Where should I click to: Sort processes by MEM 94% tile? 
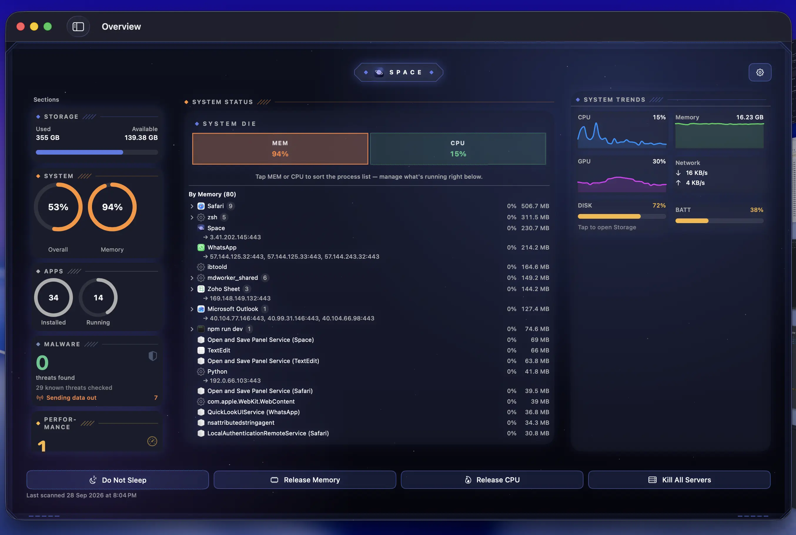tap(280, 149)
